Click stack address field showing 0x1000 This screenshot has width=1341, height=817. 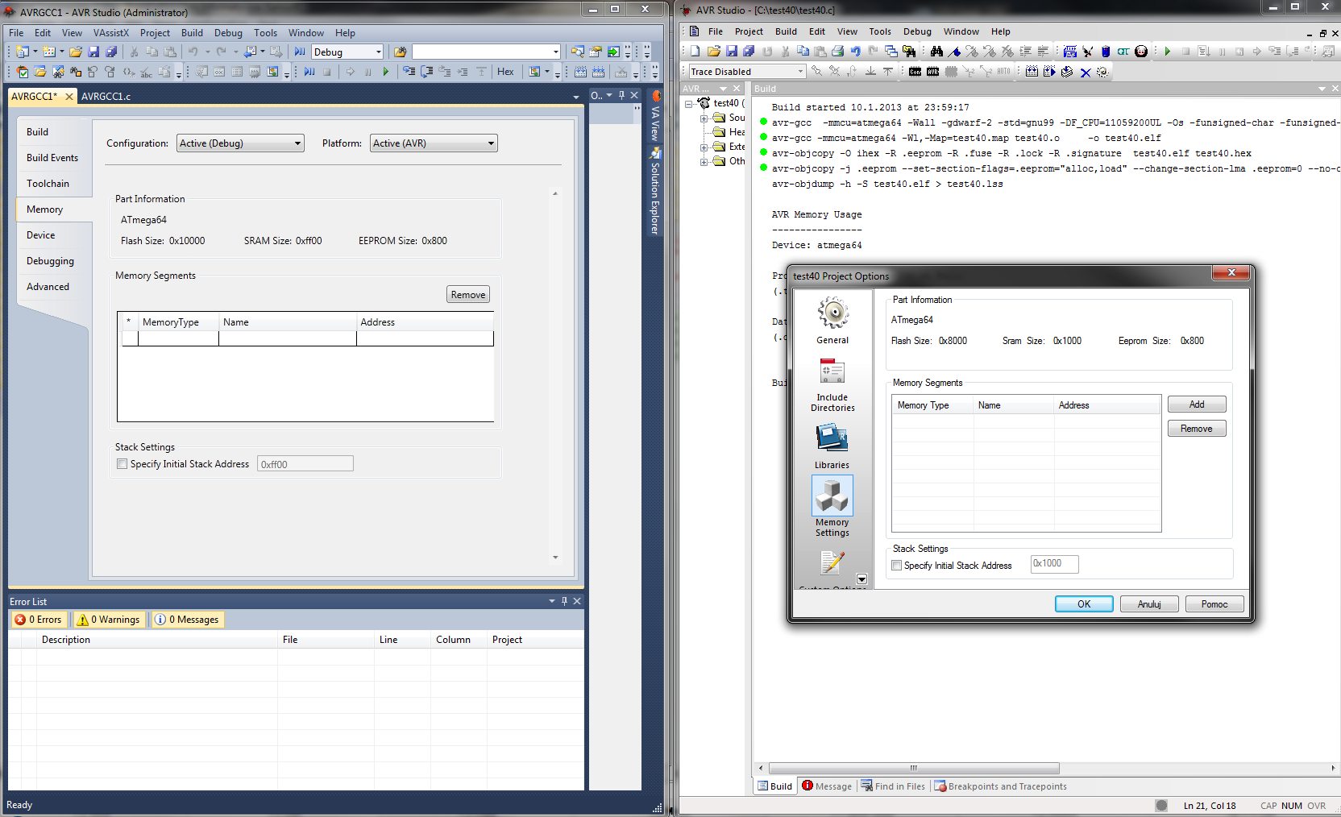1055,564
